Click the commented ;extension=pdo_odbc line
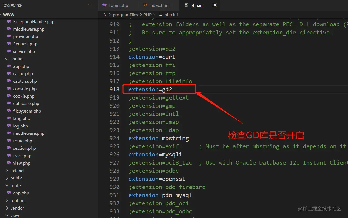348x218 pixels. 160,211
